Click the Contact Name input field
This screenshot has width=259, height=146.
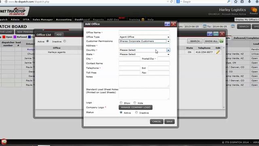point(144,63)
